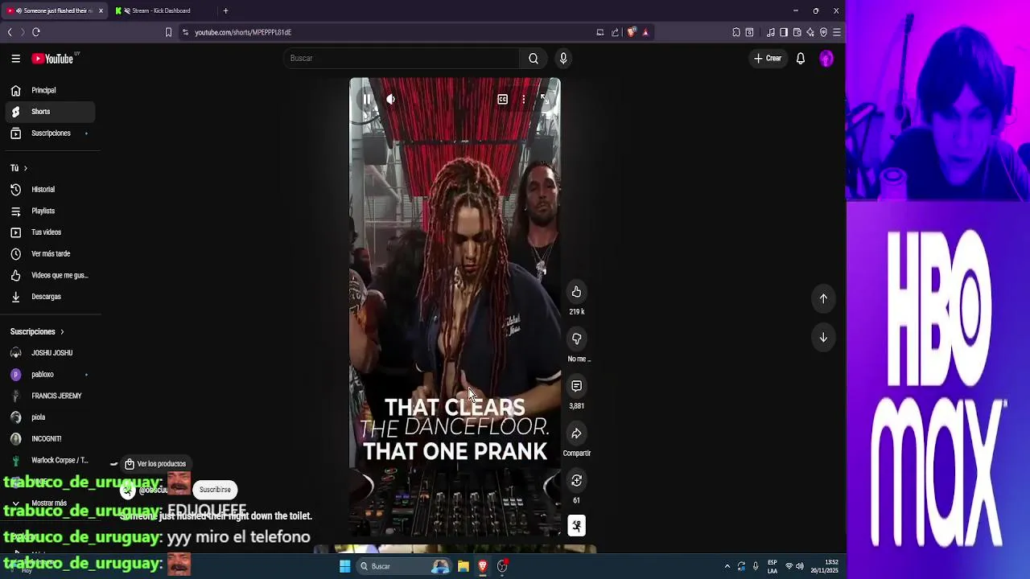Expand Suscripciones heading chevron
Image resolution: width=1030 pixels, height=579 pixels.
pos(62,331)
